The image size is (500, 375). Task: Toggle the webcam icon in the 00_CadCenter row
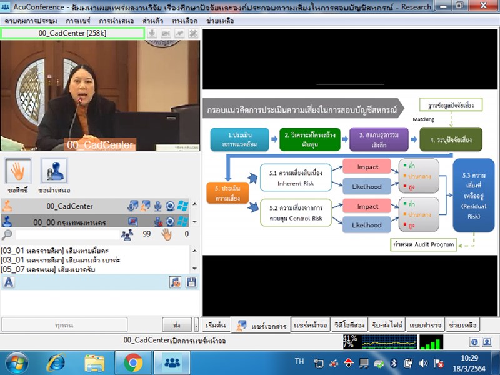[x=170, y=206]
